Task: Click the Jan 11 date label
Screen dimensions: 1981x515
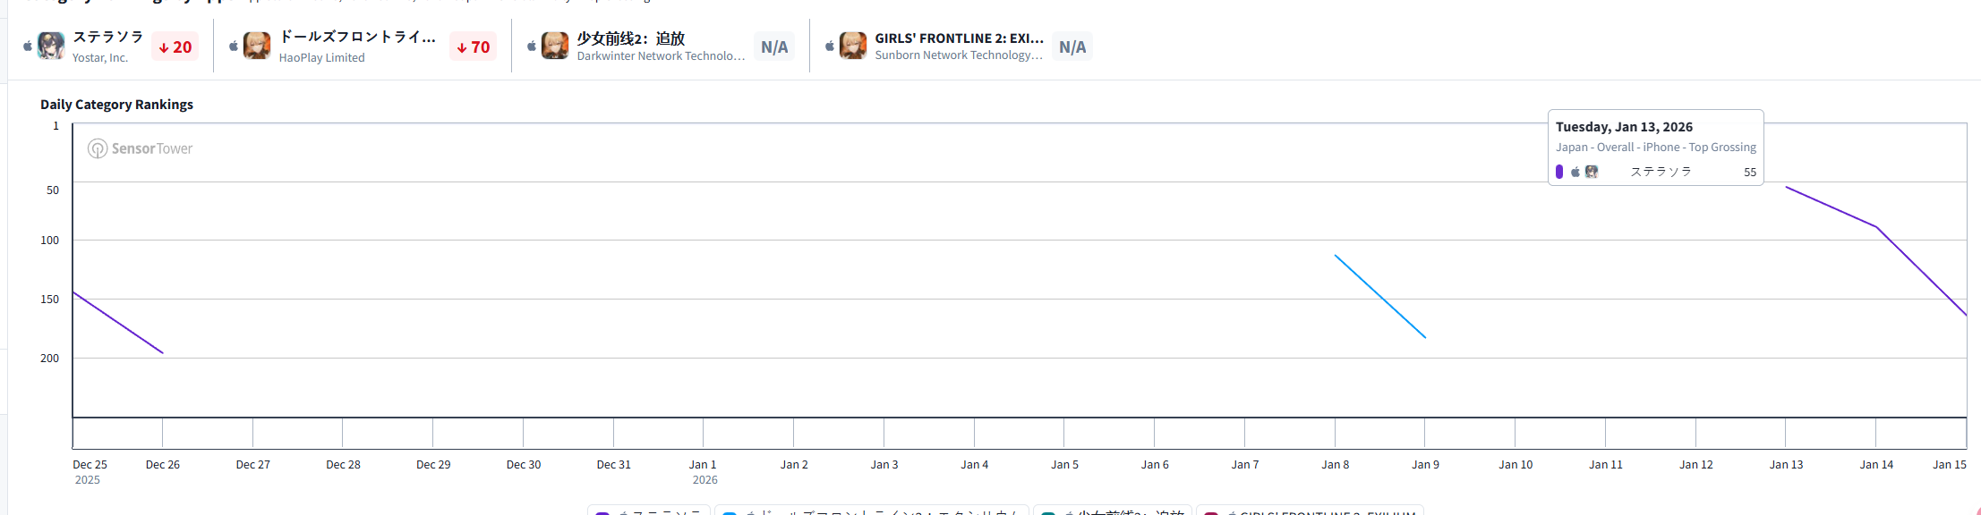Action: [x=1606, y=465]
